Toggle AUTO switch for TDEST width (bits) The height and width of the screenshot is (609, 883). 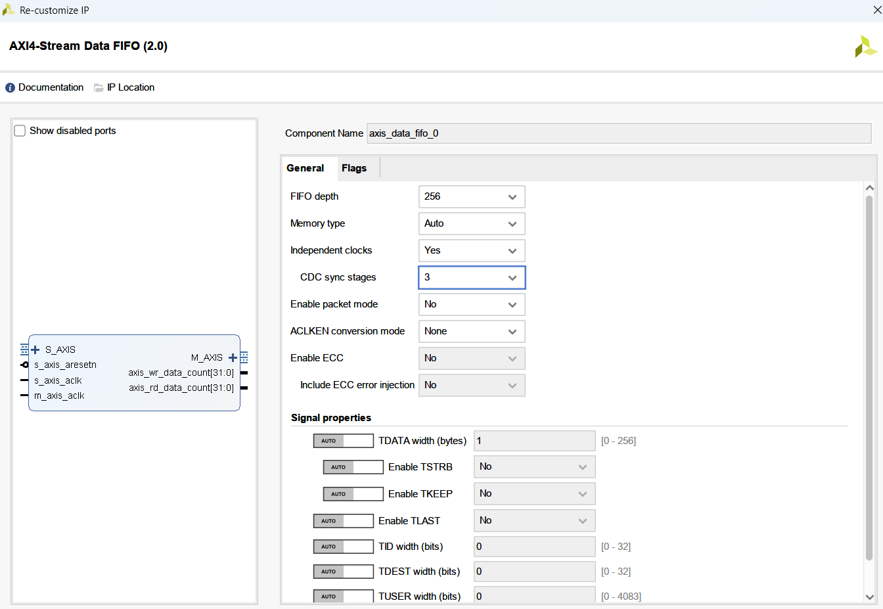[x=343, y=572]
